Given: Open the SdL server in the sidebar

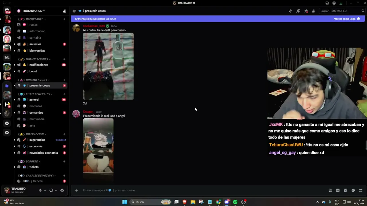Looking at the screenshot, I should 7,57.
